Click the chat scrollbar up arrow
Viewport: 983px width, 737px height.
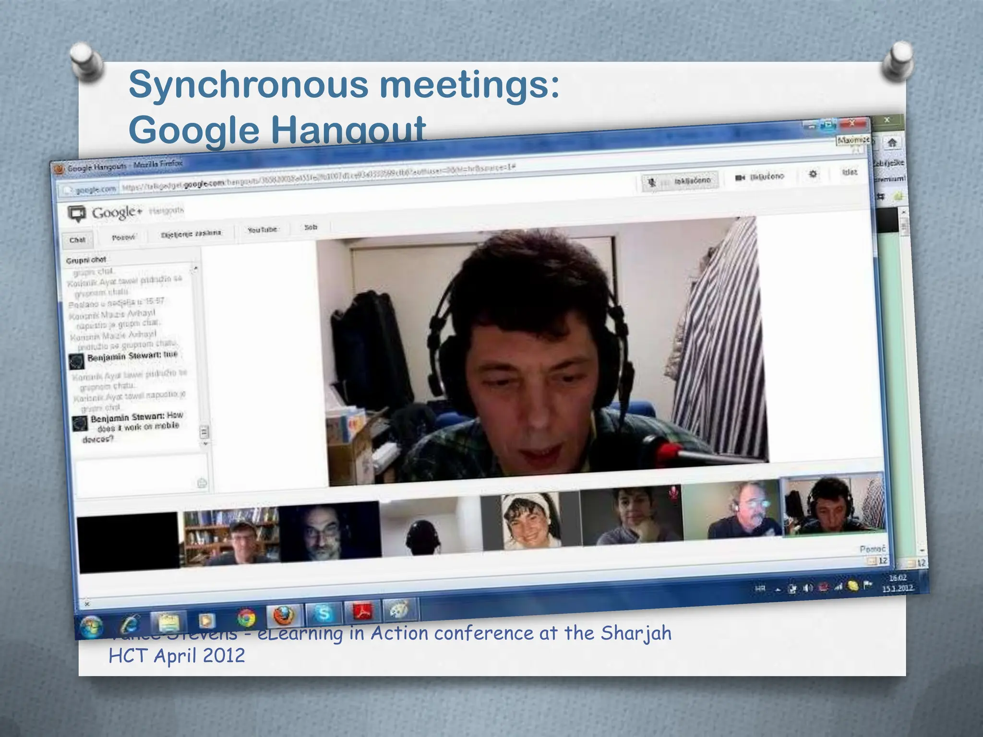click(x=195, y=269)
